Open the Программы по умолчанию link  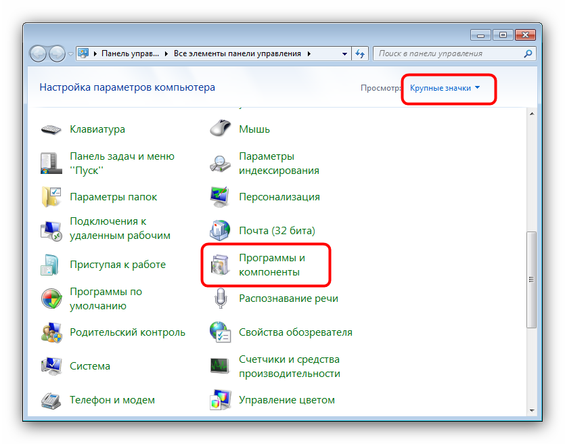tap(106, 298)
